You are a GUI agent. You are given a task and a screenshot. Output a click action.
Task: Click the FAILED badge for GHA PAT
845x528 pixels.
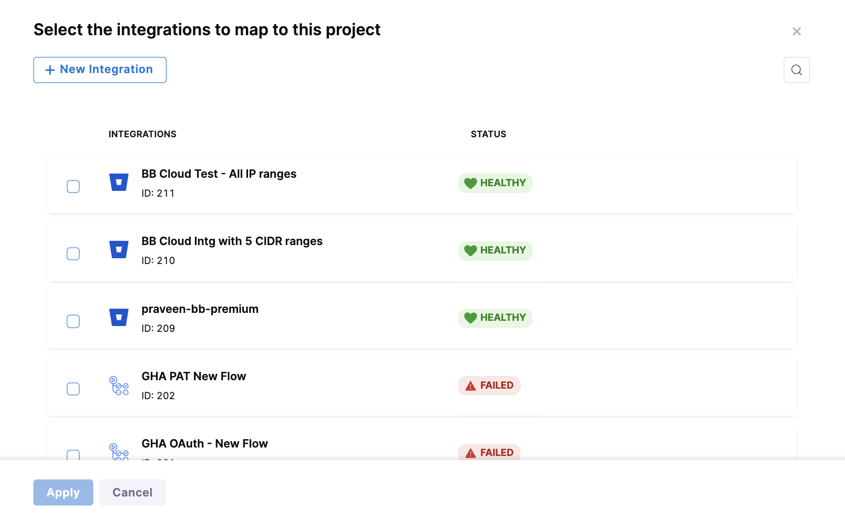pos(489,385)
